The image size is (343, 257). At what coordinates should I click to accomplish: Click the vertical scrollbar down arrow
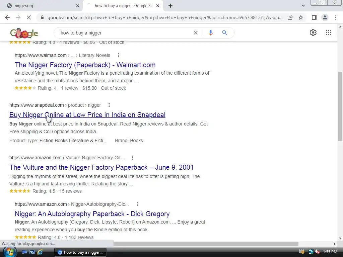tap(340, 238)
